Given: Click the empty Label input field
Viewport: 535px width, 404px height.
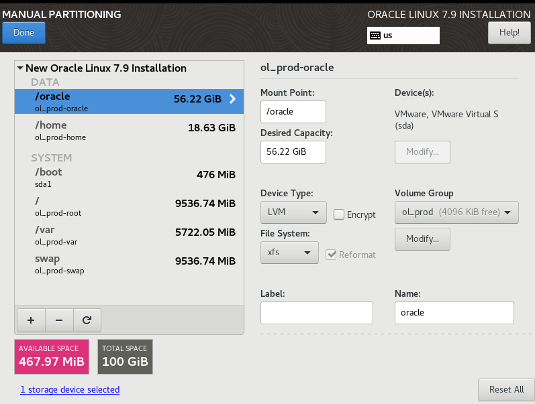Looking at the screenshot, I should (x=317, y=313).
